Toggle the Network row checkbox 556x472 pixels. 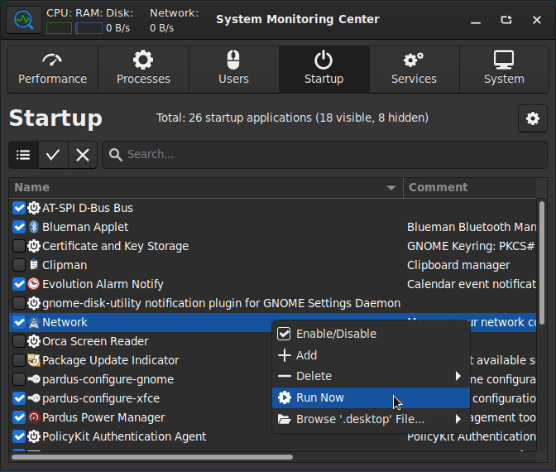(x=19, y=322)
